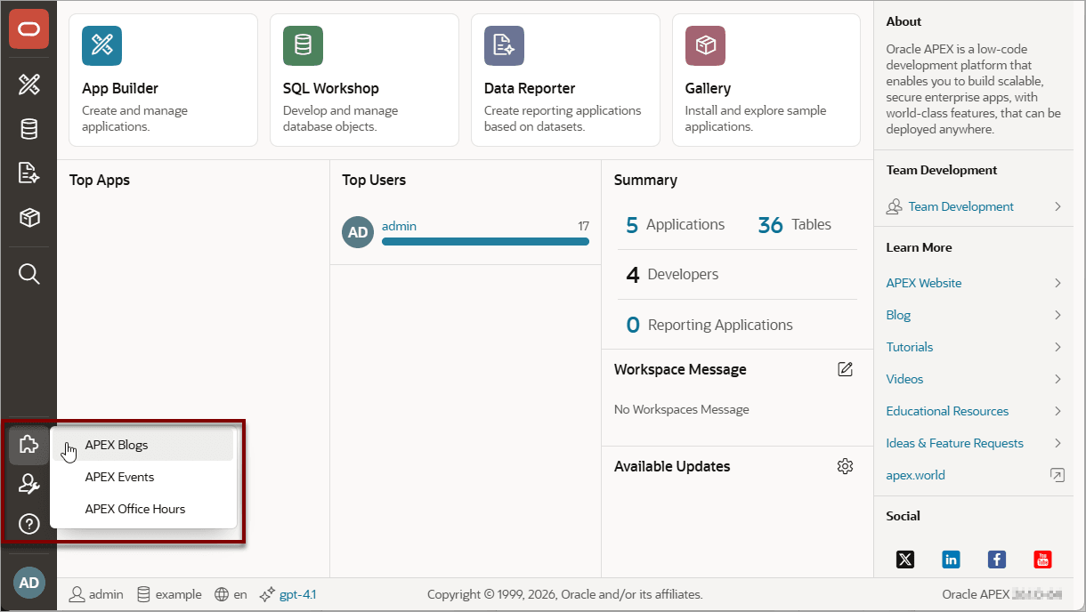Click the admin username in footer
1086x612 pixels.
[x=106, y=594]
